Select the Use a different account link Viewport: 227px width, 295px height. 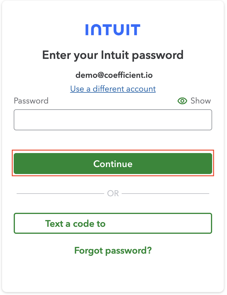click(x=113, y=89)
